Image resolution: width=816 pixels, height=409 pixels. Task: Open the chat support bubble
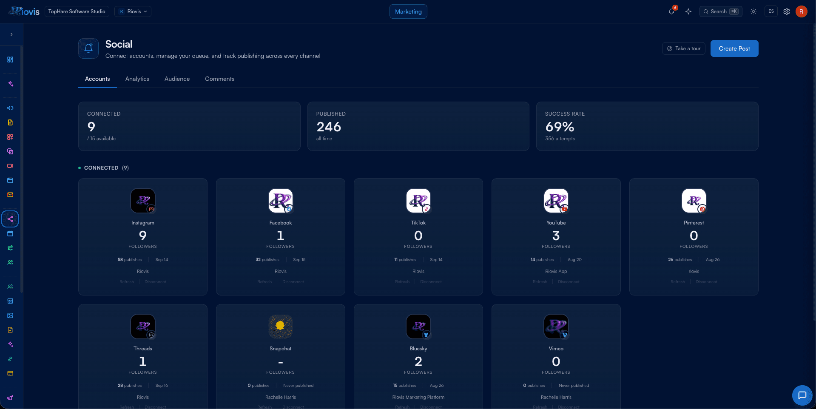pos(802,395)
